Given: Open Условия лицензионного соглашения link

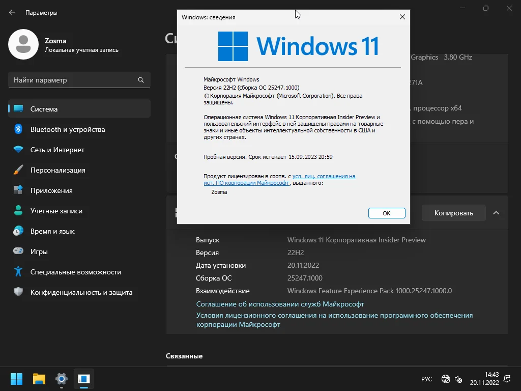Looking at the screenshot, I should click(x=334, y=320).
